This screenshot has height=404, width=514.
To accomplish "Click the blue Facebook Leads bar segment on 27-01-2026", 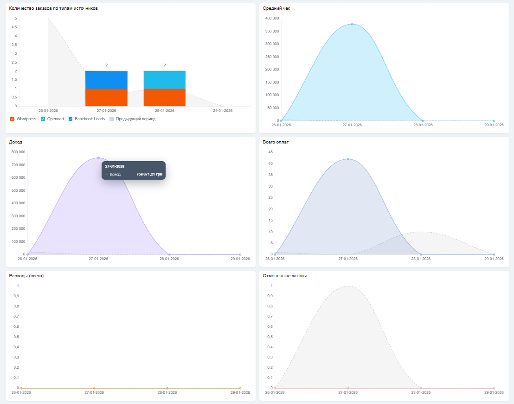I will tap(106, 80).
